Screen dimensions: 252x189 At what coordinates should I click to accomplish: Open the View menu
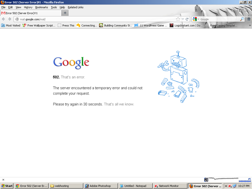[18, 7]
